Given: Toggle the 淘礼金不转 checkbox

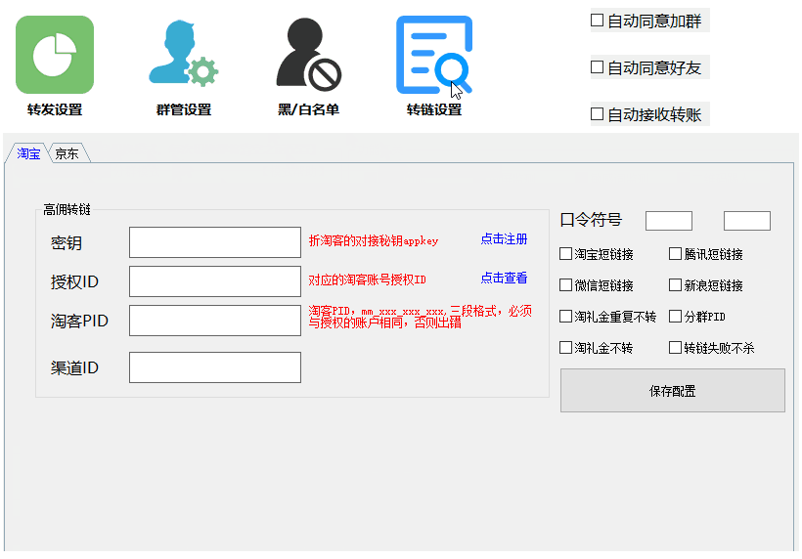Looking at the screenshot, I should point(565,348).
